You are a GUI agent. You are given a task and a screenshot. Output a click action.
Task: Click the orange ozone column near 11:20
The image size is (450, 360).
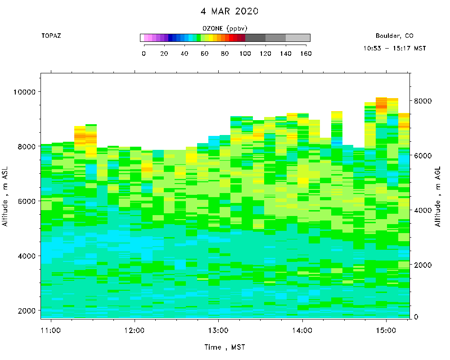80,135
